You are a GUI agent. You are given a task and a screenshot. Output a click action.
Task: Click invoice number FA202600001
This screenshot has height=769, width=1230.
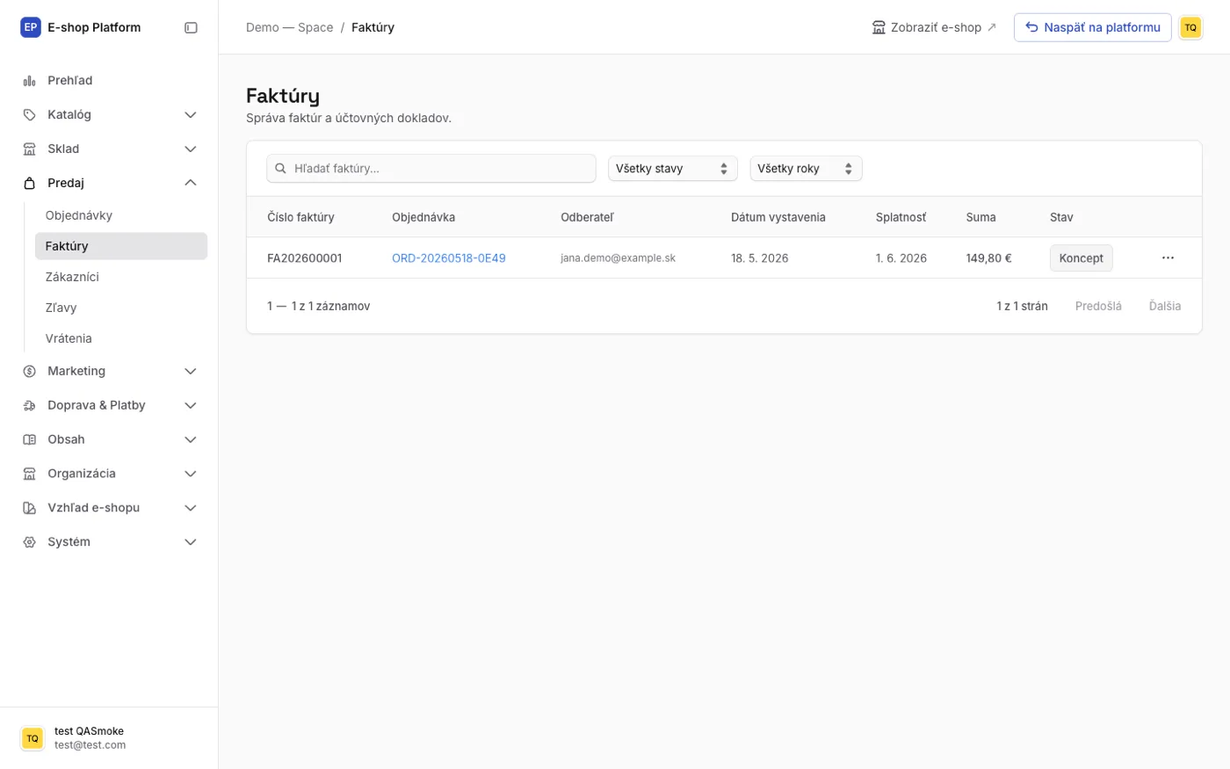pyautogui.click(x=305, y=258)
